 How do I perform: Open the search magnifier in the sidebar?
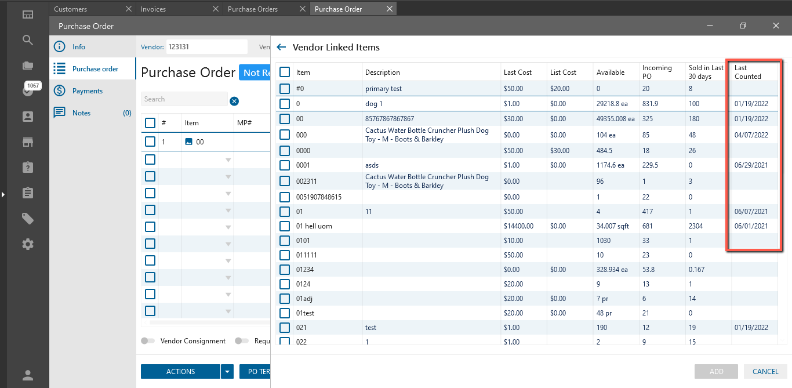tap(28, 40)
